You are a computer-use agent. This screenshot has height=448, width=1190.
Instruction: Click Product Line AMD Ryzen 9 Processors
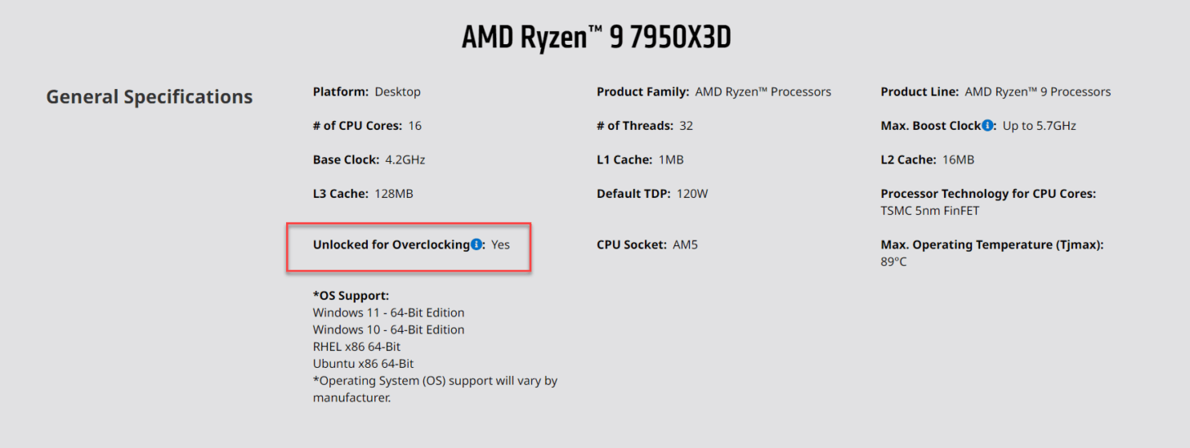[x=995, y=92]
